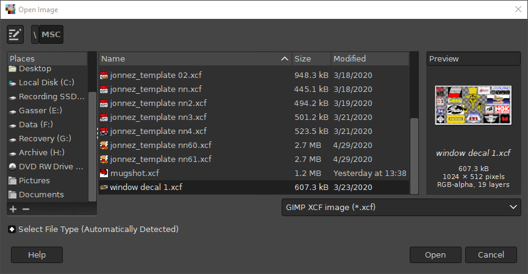Click the type-a-file-name pencil icon
The image size is (528, 274).
[15, 34]
